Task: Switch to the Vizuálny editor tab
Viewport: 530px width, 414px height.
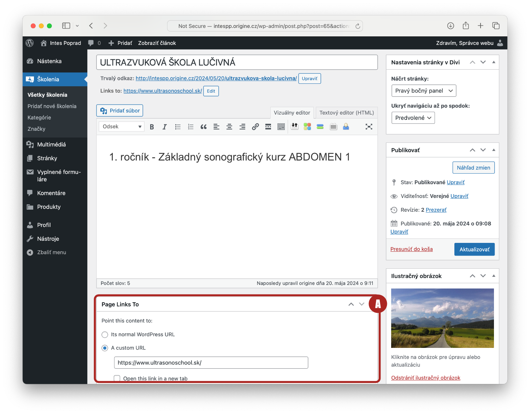Action: [x=292, y=112]
